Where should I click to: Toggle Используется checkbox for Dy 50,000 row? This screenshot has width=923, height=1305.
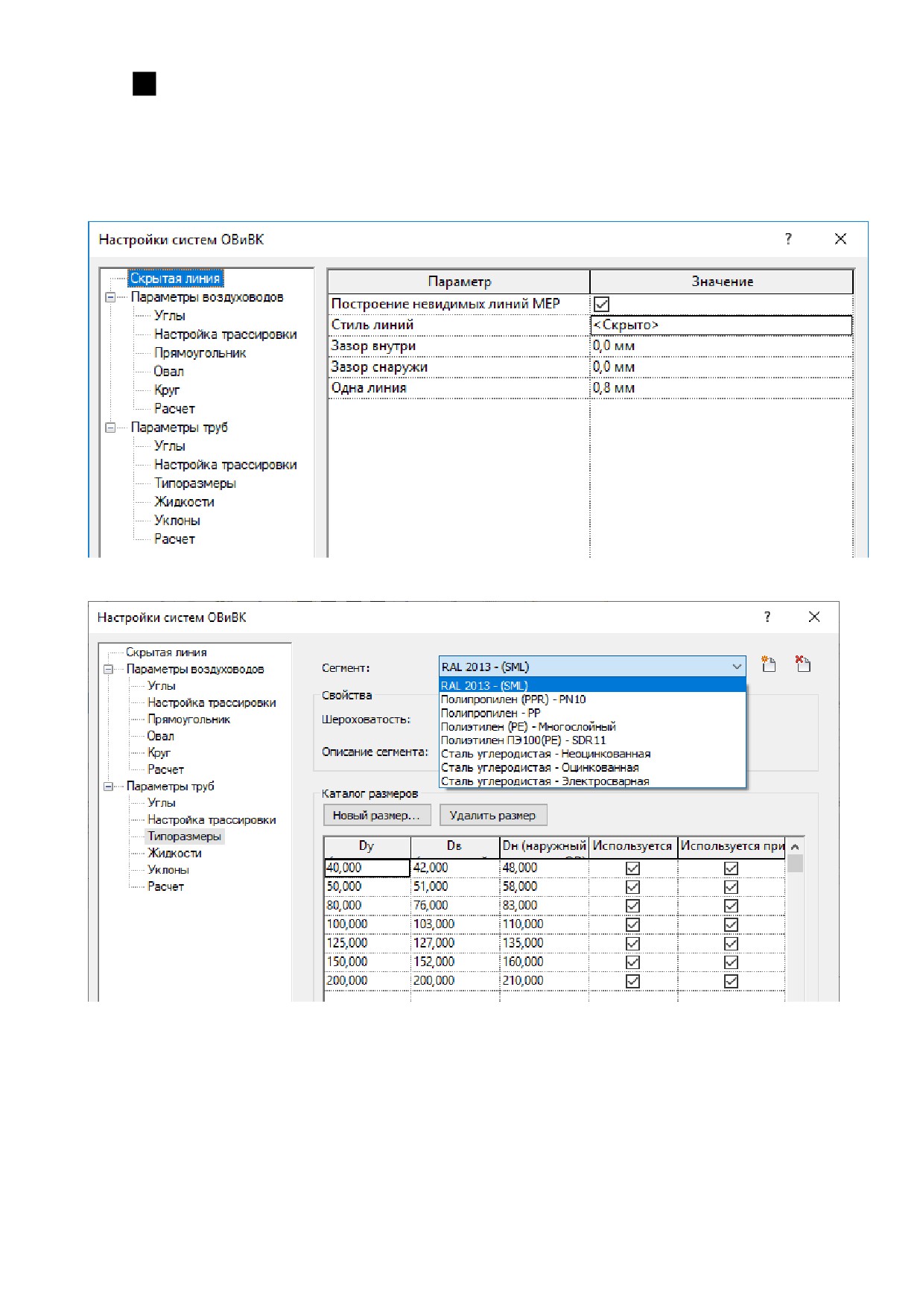[x=632, y=886]
